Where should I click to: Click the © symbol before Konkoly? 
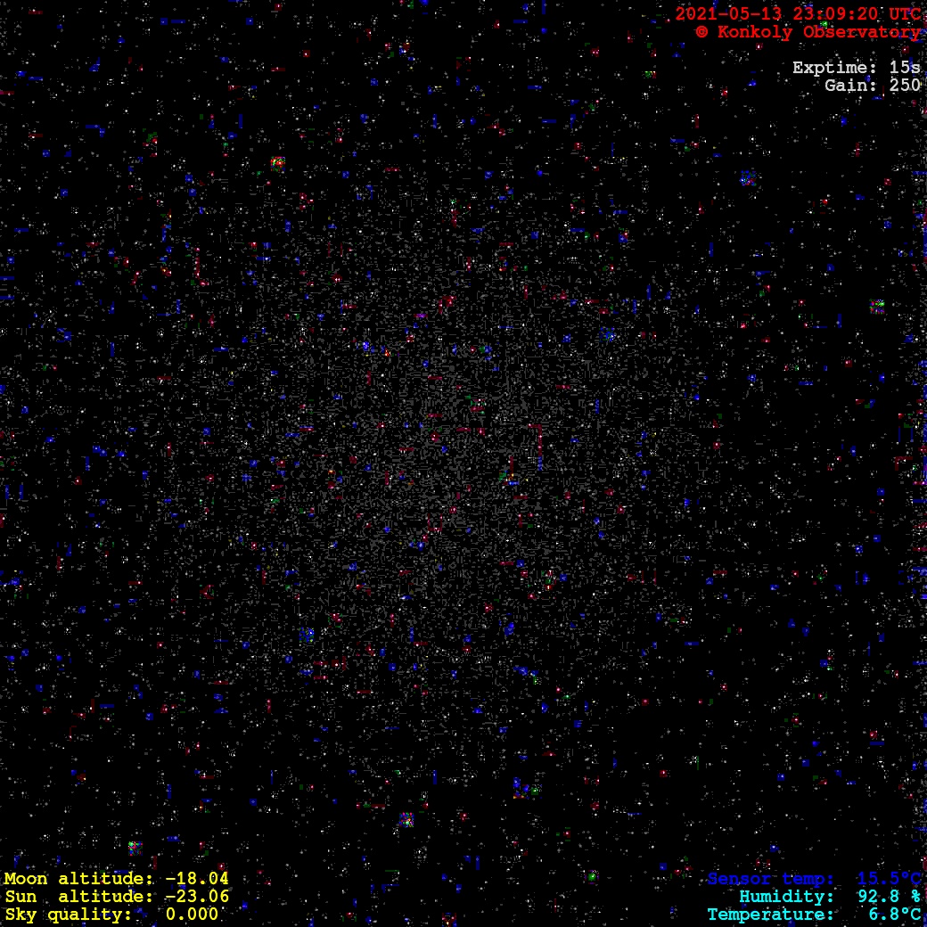701,32
